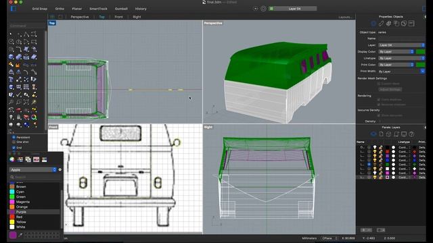Select the Array tool

26,87
